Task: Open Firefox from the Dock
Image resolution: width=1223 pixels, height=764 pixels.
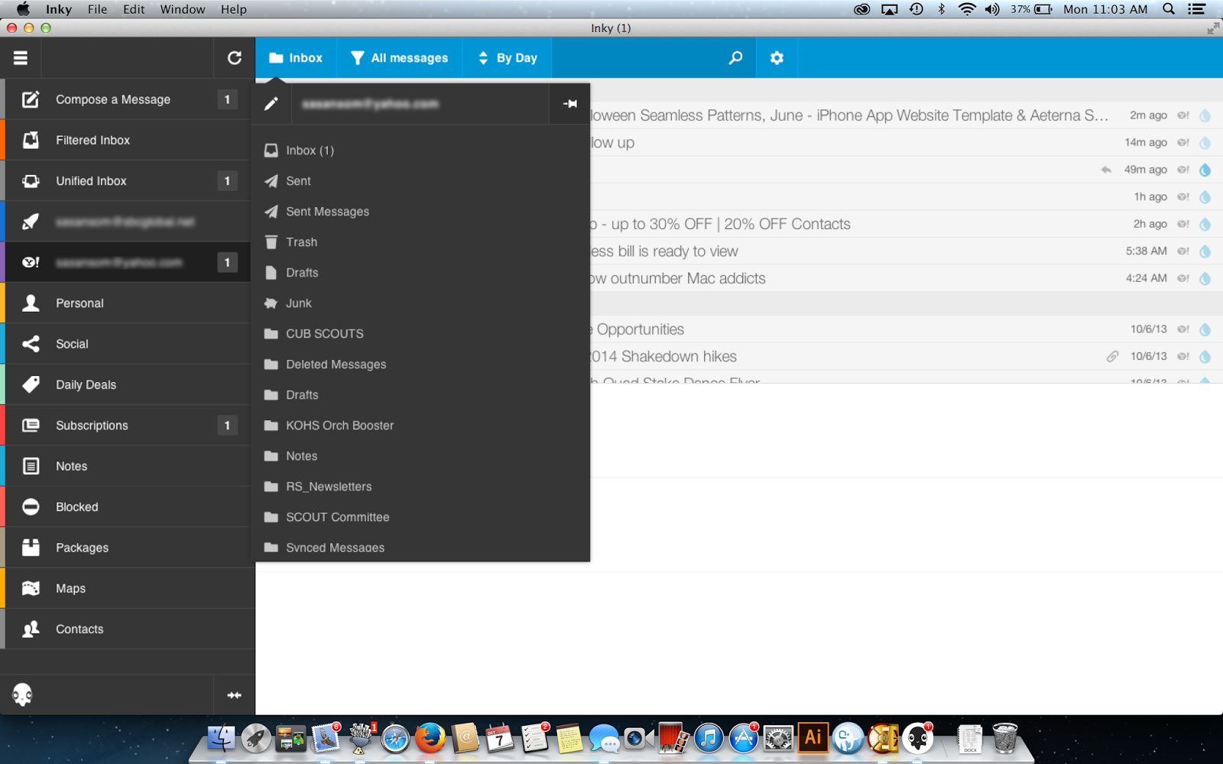Action: click(430, 738)
